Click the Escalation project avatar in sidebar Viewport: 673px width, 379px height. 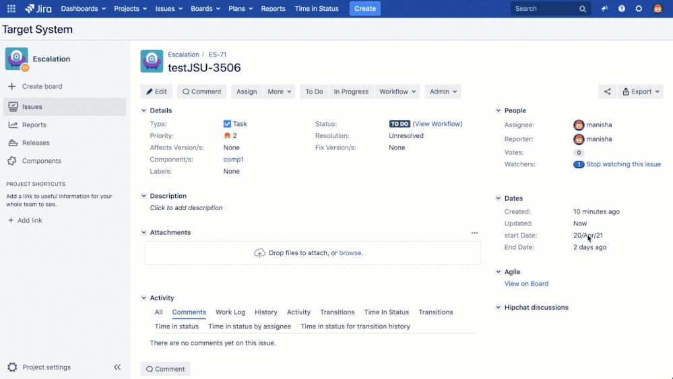17,59
